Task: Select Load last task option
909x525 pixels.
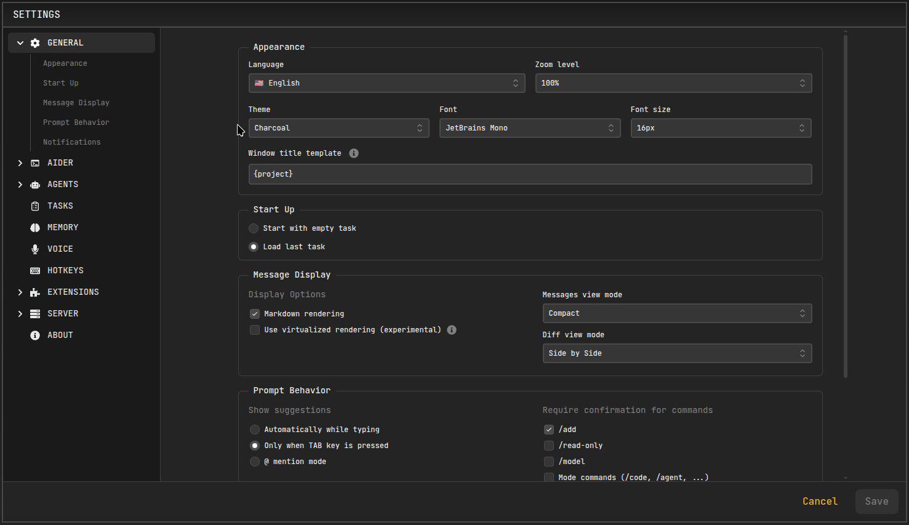Action: tap(254, 247)
